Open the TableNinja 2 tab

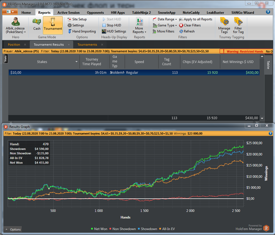coord(141,13)
